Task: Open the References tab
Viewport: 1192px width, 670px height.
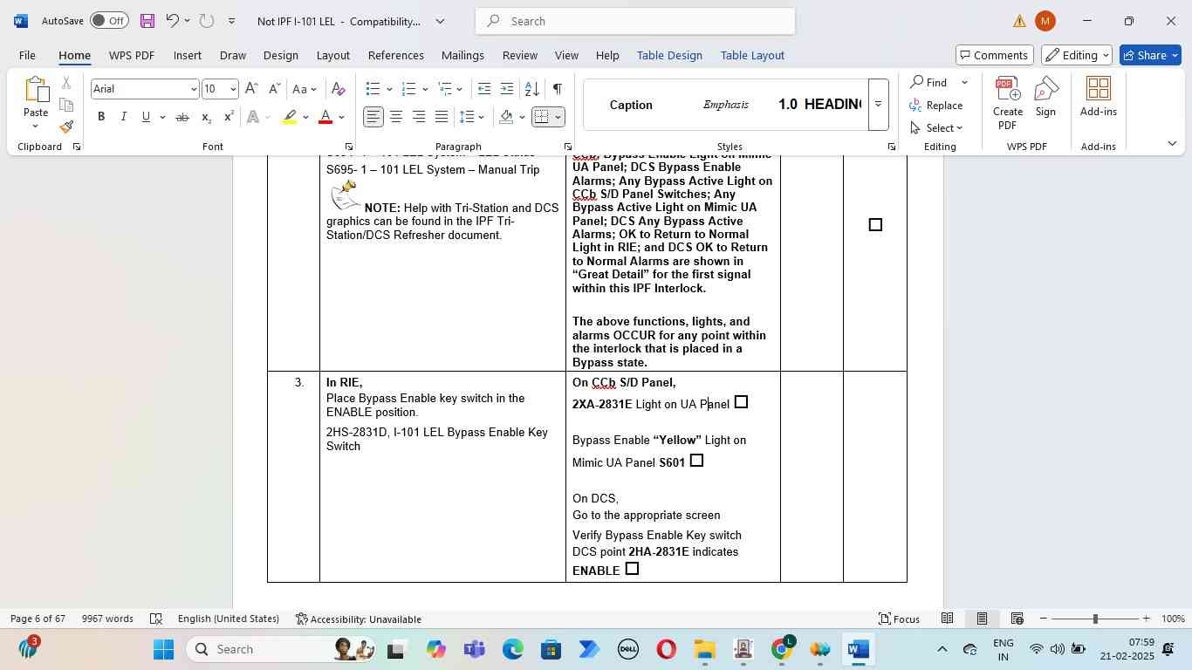Action: pyautogui.click(x=395, y=55)
